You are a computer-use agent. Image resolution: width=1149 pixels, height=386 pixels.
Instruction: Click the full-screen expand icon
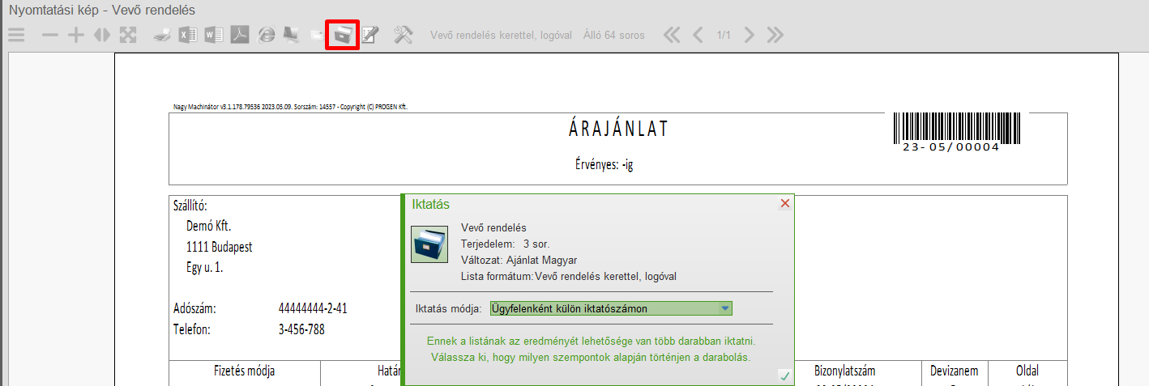click(128, 35)
